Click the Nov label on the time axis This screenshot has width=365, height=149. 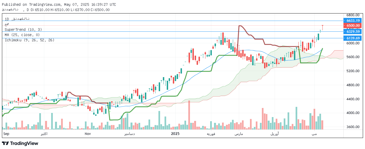[88, 134]
